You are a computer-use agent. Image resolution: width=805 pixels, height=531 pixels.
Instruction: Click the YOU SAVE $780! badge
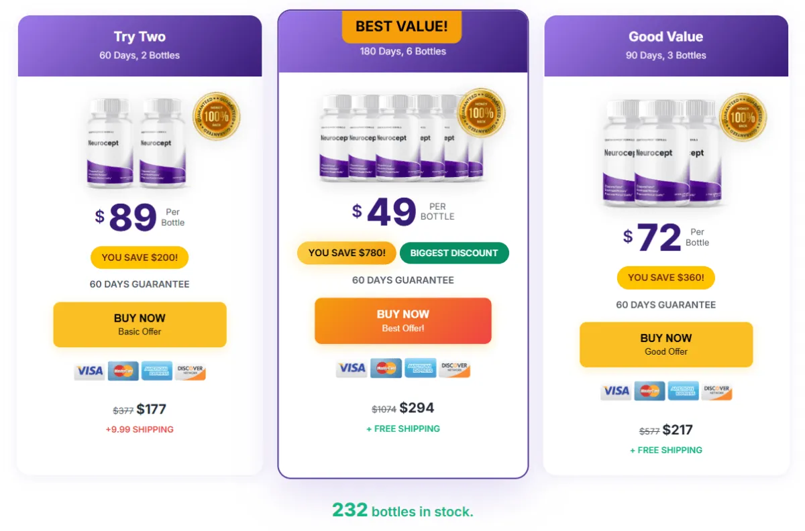346,253
